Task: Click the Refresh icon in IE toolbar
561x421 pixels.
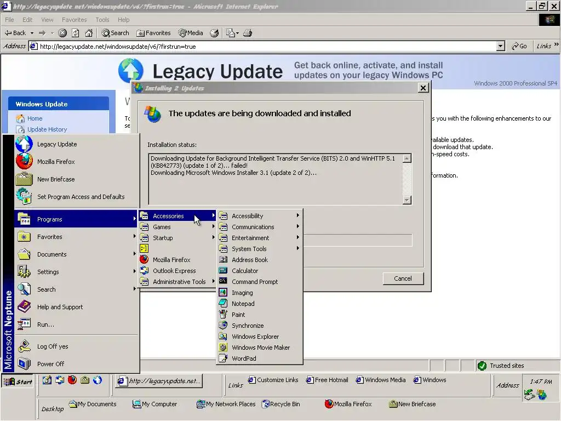Action: pyautogui.click(x=76, y=33)
